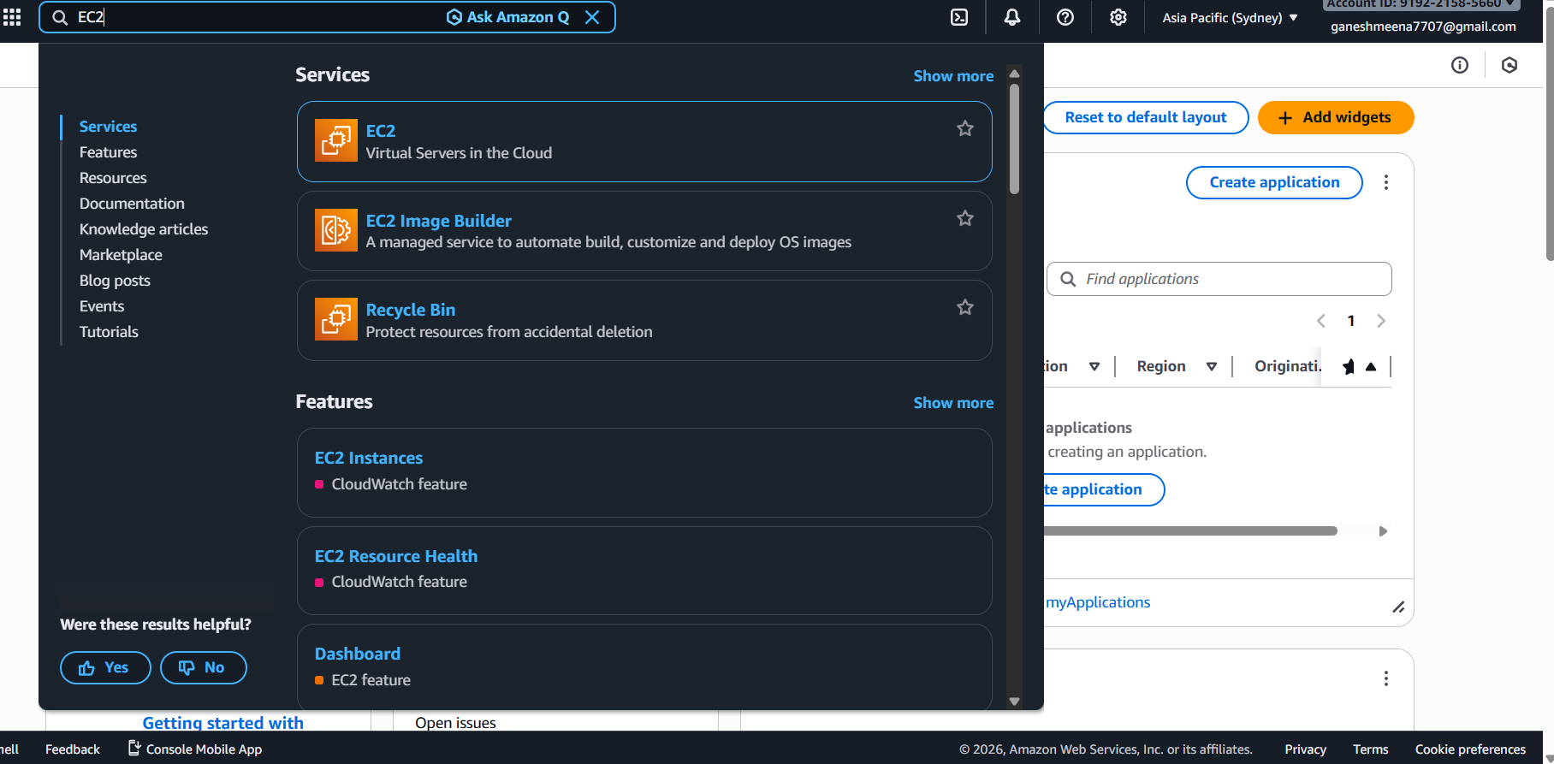Image resolution: width=1554 pixels, height=764 pixels.
Task: Star the EC2 Image Builder service
Action: (x=965, y=218)
